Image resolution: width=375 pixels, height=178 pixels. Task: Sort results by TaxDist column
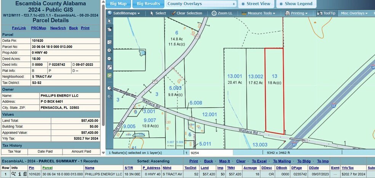coord(191,168)
